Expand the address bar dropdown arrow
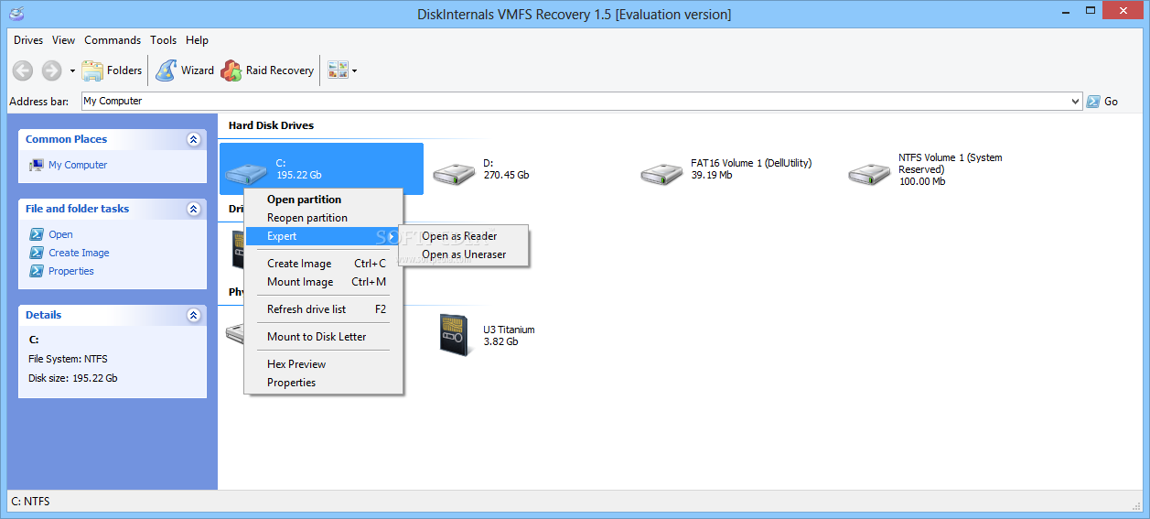 pos(1076,102)
